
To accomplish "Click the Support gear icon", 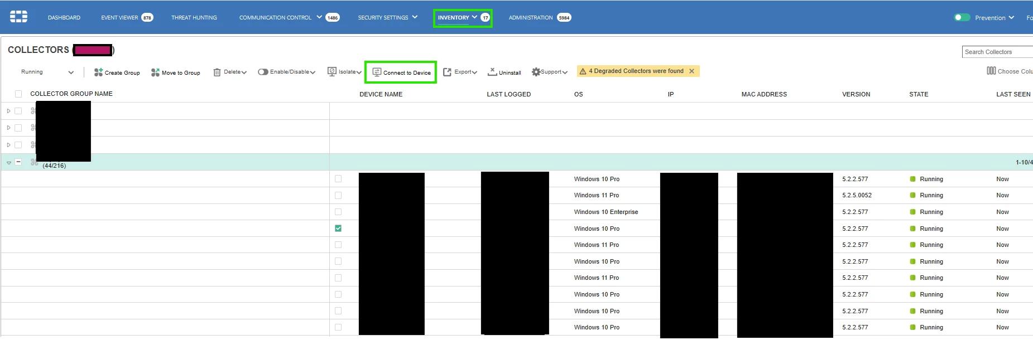I will (536, 72).
